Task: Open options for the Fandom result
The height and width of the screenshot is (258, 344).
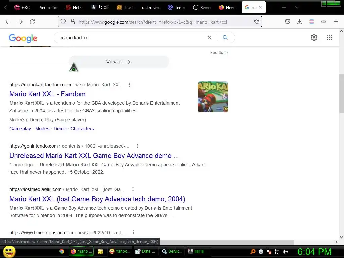Action: click(x=129, y=85)
